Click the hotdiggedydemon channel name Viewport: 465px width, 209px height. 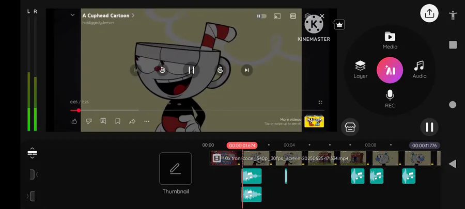[x=98, y=23]
